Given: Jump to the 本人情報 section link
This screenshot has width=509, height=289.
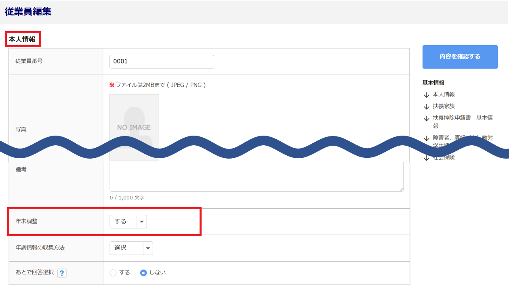Looking at the screenshot, I should point(444,94).
